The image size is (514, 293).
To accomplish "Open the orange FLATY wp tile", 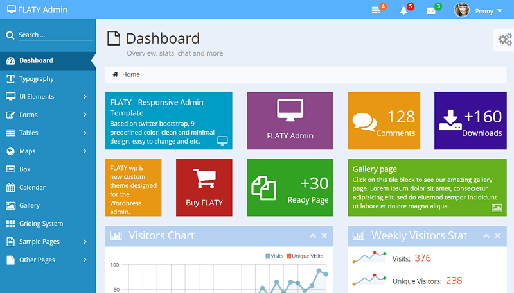I will (x=134, y=188).
